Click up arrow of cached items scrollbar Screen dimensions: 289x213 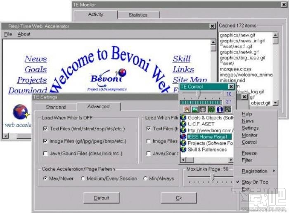tap(275, 35)
